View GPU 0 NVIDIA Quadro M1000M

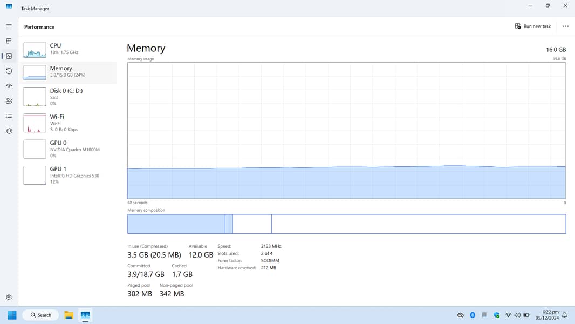click(69, 148)
